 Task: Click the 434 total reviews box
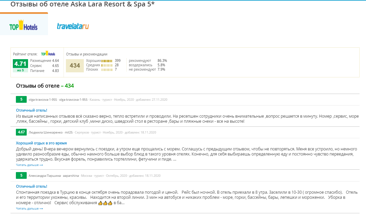(75, 66)
